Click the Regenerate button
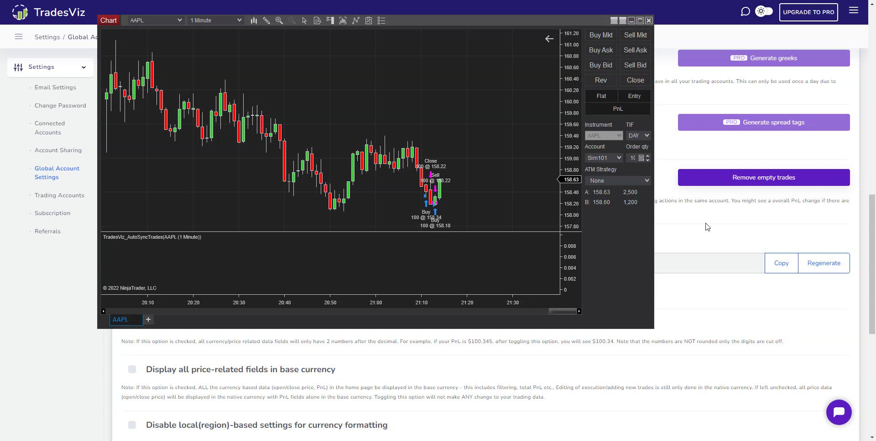This screenshot has width=876, height=441. pos(824,263)
